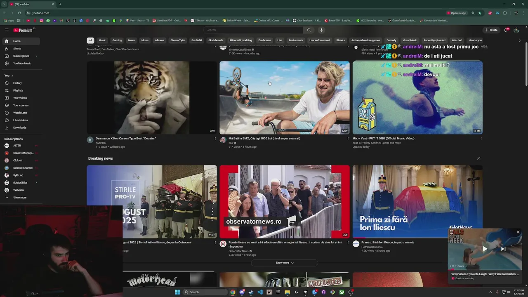Open the Zbir channel link
528x297 pixels.
click(x=231, y=143)
